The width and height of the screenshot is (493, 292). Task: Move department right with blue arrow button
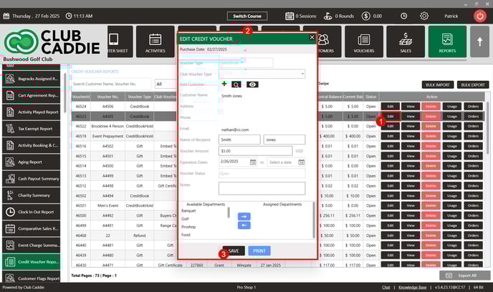pos(244,216)
